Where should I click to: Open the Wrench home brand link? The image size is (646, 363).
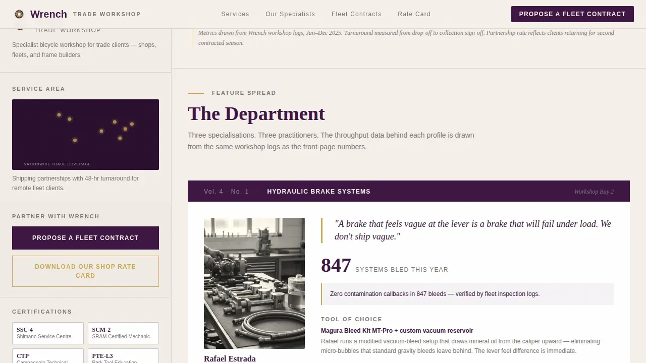coord(48,14)
